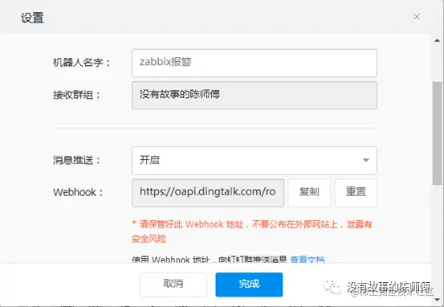Click the 设置 dialog title
The image size is (444, 307).
pos(32,18)
